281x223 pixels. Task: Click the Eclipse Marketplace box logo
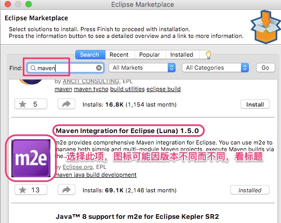point(266,27)
